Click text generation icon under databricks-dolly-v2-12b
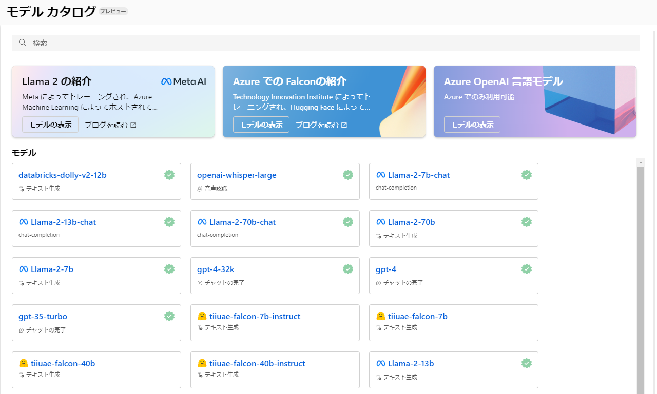This screenshot has width=657, height=394. [x=22, y=189]
